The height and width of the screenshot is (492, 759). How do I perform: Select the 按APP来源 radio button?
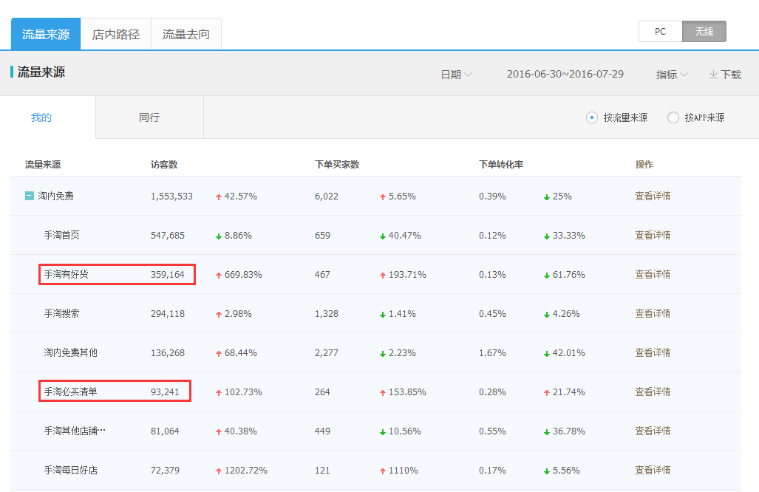(x=673, y=117)
